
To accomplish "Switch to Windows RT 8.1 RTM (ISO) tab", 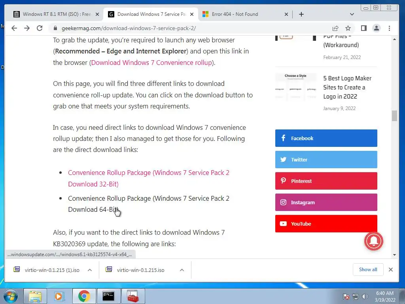I will [56, 14].
